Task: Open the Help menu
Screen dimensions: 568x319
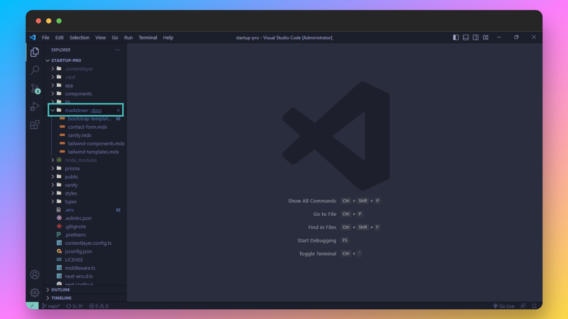Action: click(x=168, y=37)
